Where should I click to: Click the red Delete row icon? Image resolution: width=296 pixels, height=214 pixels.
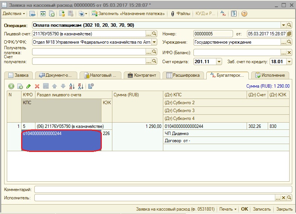(37, 86)
